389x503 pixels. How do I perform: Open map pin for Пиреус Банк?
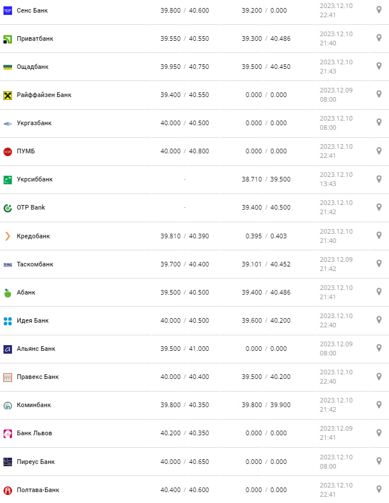tap(379, 461)
